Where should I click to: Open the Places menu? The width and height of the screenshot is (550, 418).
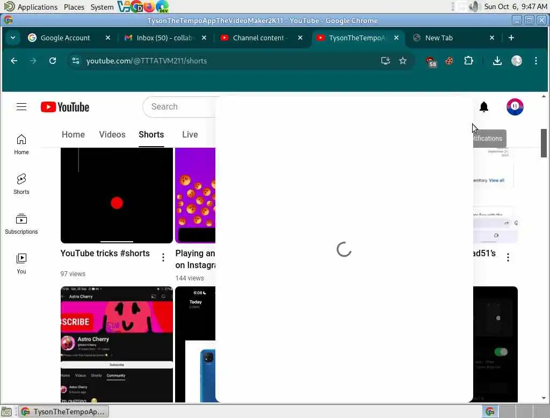click(74, 6)
